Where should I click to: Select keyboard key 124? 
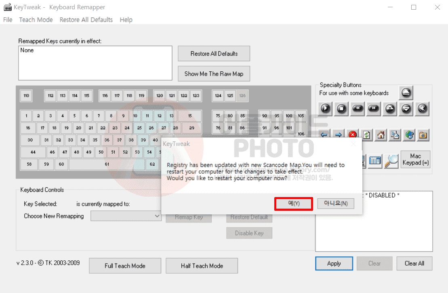[x=218, y=96]
